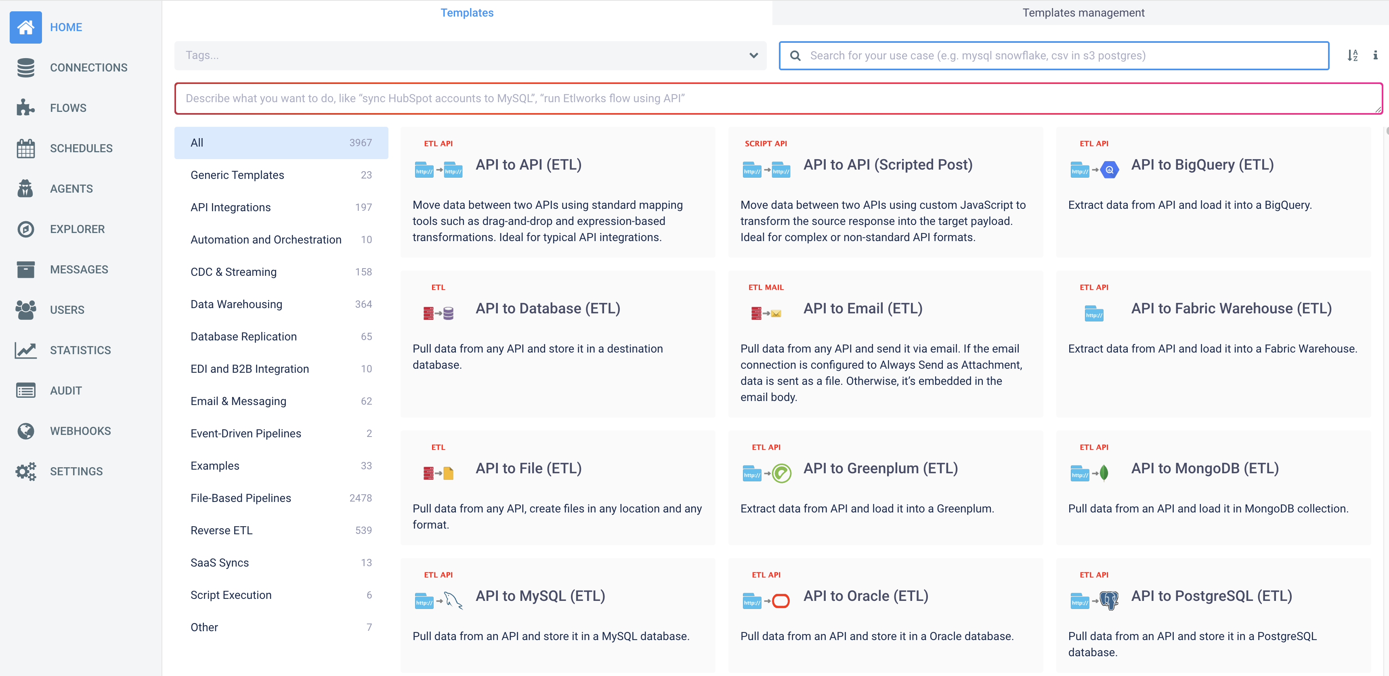1389x676 pixels.
Task: Open the API to Oracle (ETL) title
Action: click(x=865, y=596)
